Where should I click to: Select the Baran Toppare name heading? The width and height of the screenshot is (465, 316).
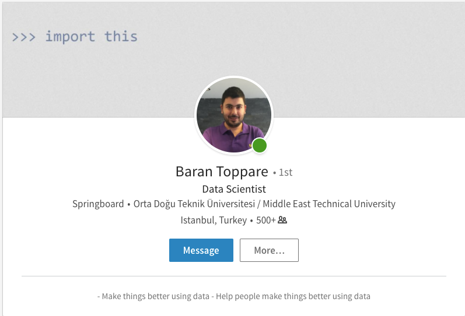[x=222, y=172]
